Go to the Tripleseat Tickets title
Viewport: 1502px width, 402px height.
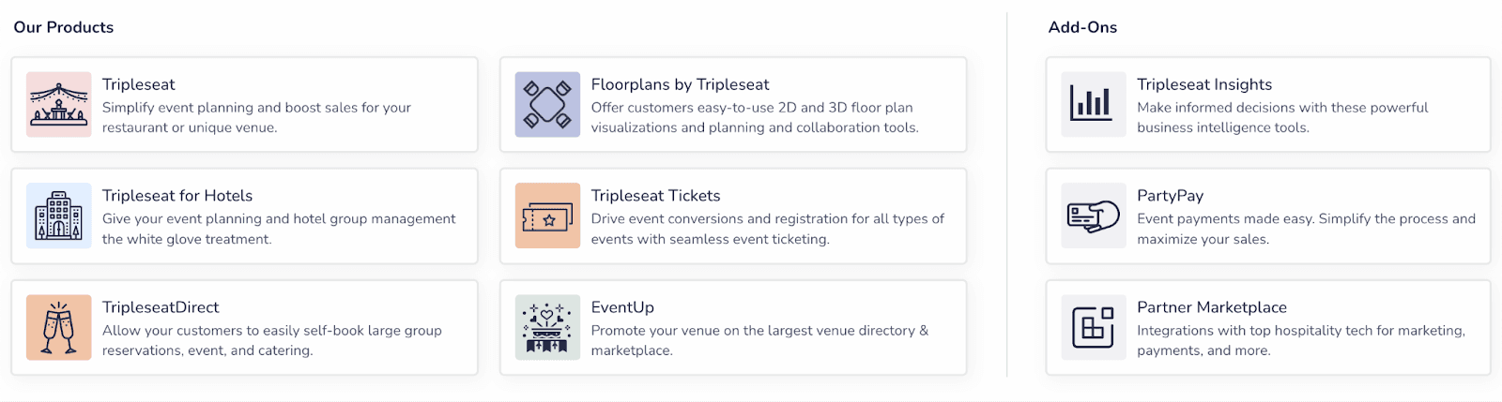655,196
